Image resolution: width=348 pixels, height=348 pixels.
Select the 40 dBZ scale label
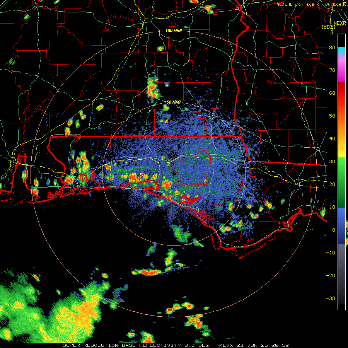click(x=332, y=139)
